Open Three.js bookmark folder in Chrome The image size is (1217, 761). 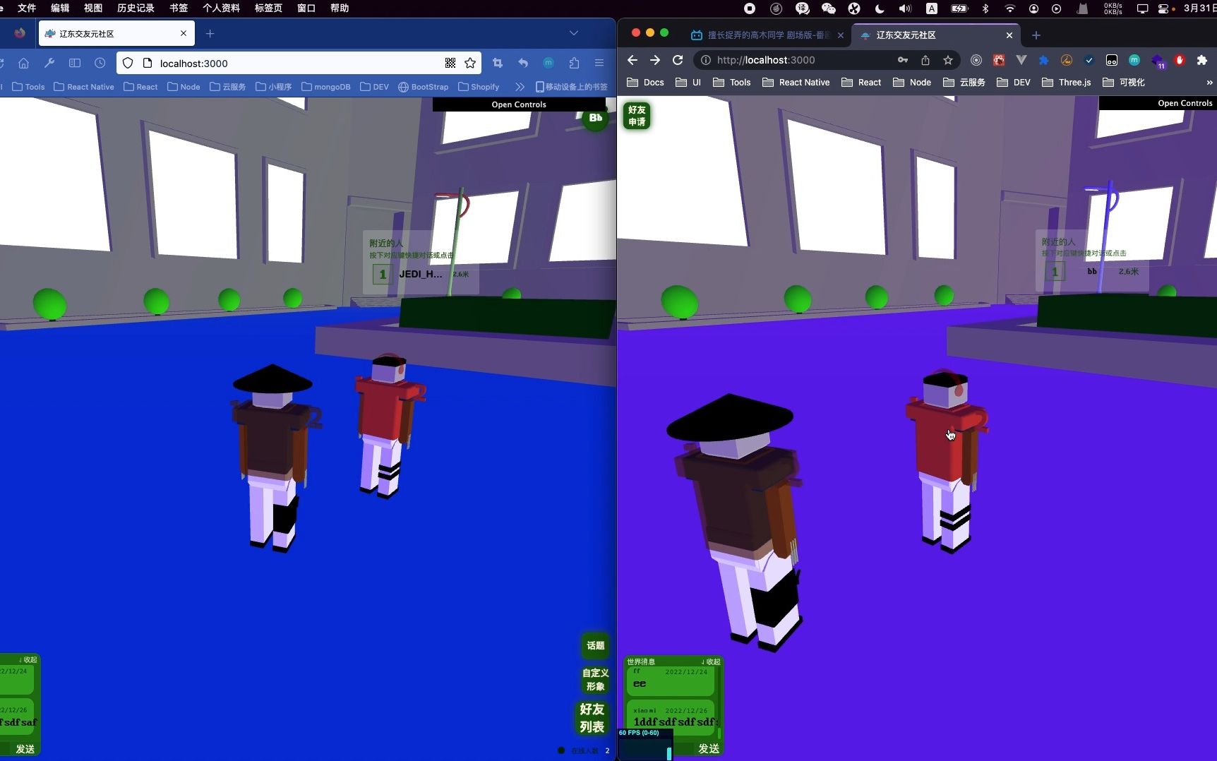pyautogui.click(x=1067, y=83)
